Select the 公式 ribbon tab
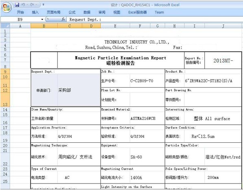 tap(72, 12)
